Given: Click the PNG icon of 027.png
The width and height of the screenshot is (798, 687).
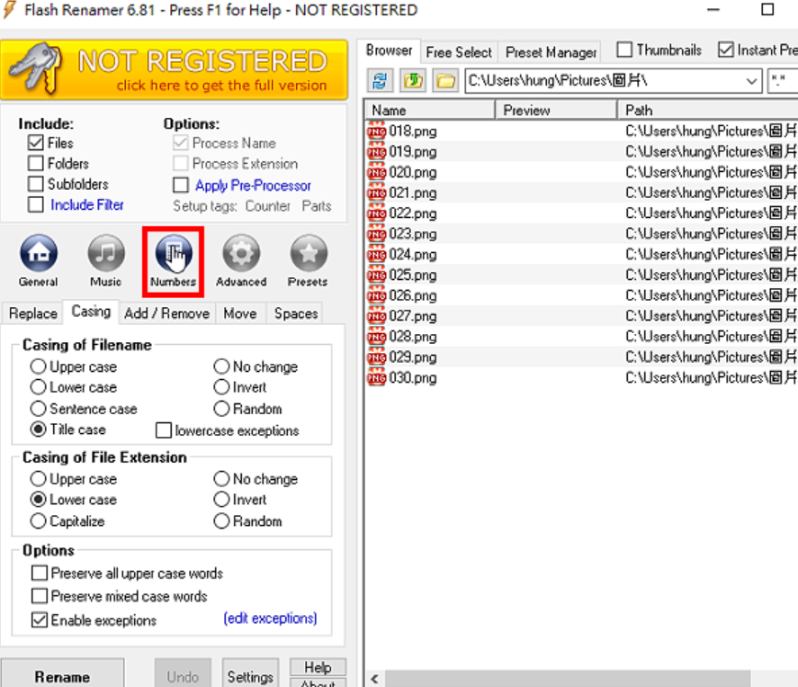Looking at the screenshot, I should coord(377,316).
